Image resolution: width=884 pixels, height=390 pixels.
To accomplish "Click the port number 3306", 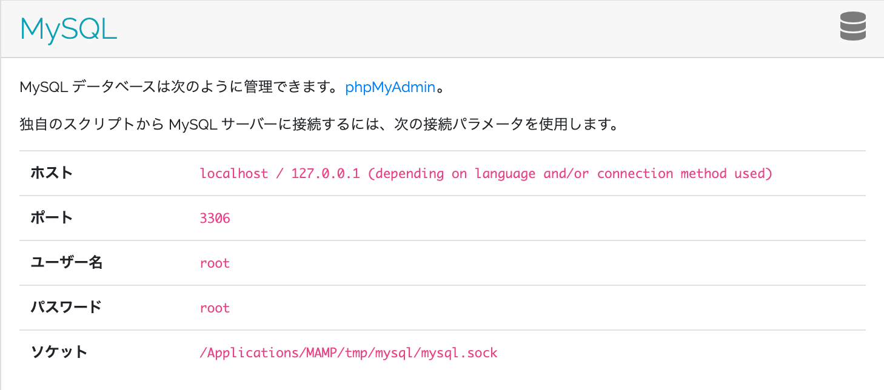I will [215, 218].
